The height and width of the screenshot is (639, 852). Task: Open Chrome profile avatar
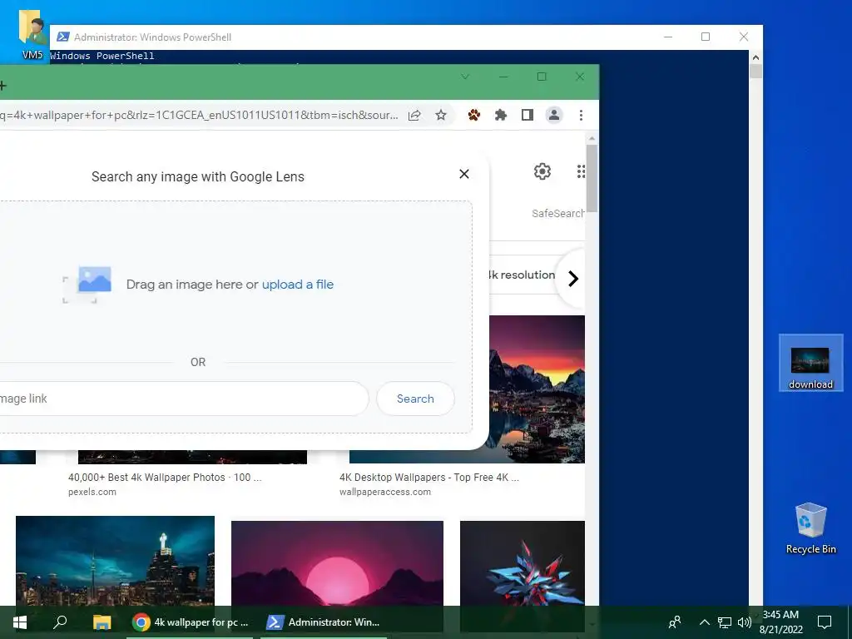coord(553,115)
